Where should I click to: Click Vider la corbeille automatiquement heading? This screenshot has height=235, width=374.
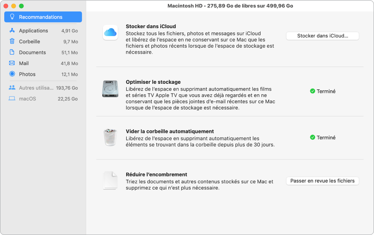coord(170,131)
